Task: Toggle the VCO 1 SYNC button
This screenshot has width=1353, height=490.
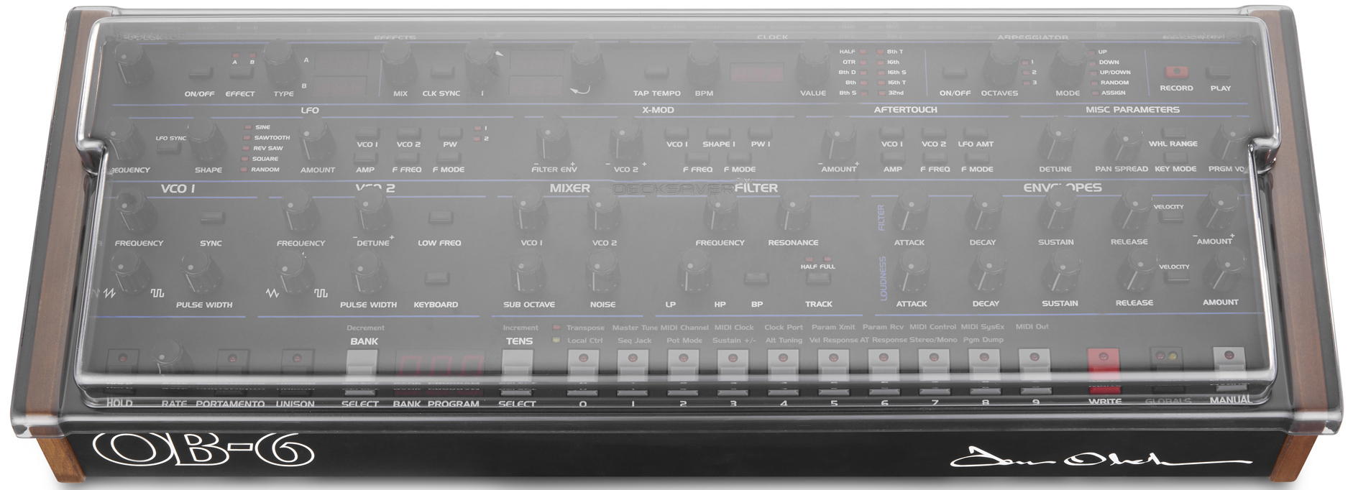Action: (x=212, y=217)
